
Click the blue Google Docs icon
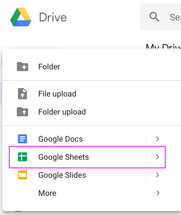pyautogui.click(x=22, y=139)
